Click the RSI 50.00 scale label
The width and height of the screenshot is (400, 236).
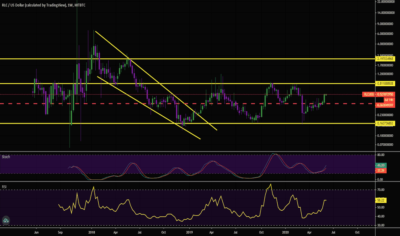click(381, 207)
